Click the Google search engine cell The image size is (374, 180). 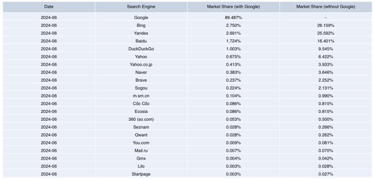point(141,18)
